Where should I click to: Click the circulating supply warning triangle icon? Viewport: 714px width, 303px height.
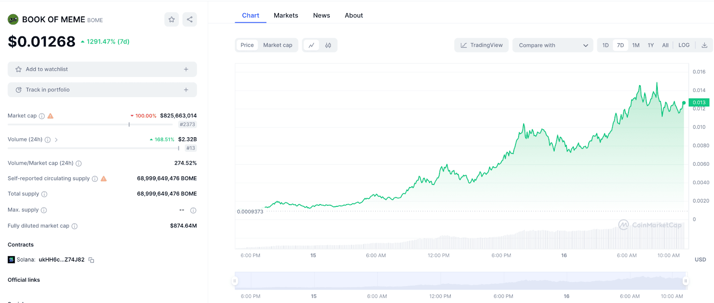(x=104, y=179)
